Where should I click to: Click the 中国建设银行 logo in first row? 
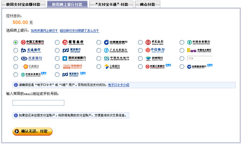[x=116, y=42]
